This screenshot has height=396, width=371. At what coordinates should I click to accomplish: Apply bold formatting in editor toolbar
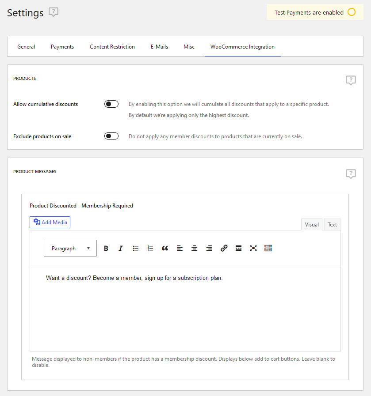pos(106,248)
